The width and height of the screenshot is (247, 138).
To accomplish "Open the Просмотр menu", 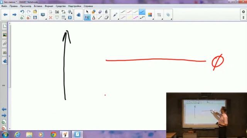I will (25, 6).
